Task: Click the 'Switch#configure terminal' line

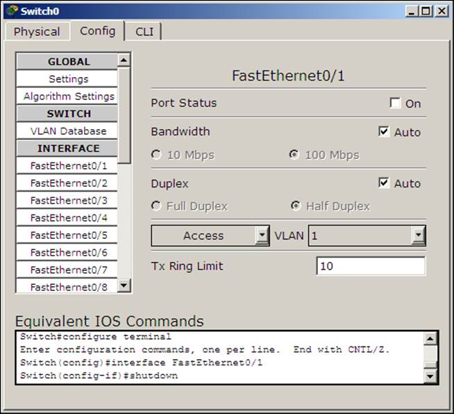Action: pyautogui.click(x=96, y=337)
